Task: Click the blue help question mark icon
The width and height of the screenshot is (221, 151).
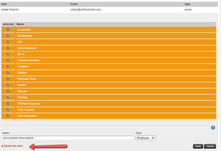Action: 213,128
